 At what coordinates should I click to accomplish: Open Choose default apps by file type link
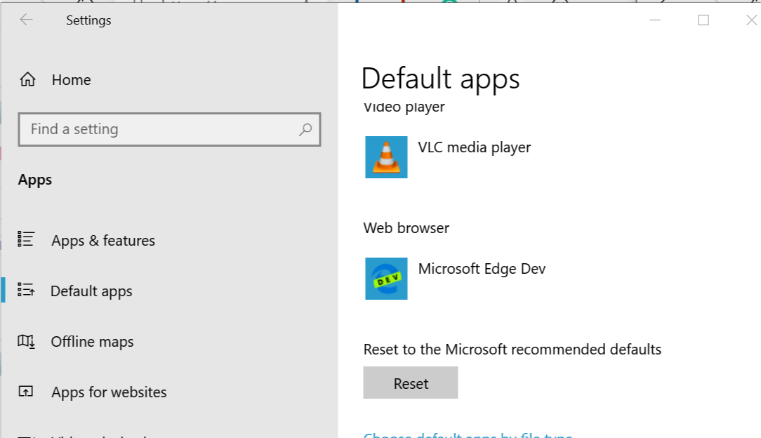[x=468, y=435]
